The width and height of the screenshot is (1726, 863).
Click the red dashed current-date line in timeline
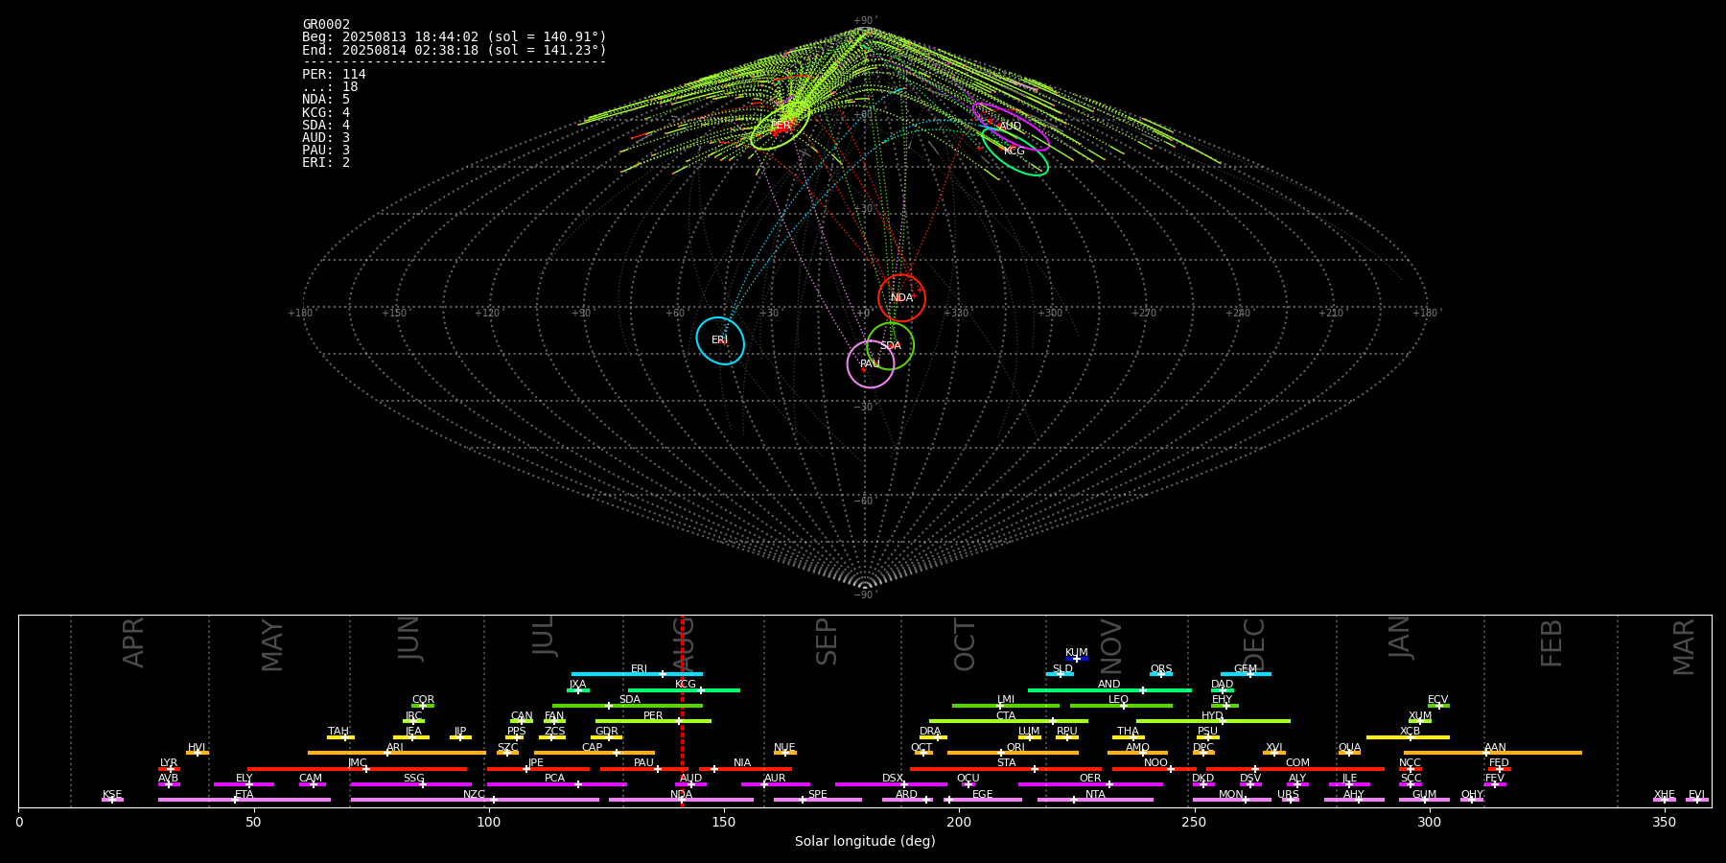click(682, 711)
